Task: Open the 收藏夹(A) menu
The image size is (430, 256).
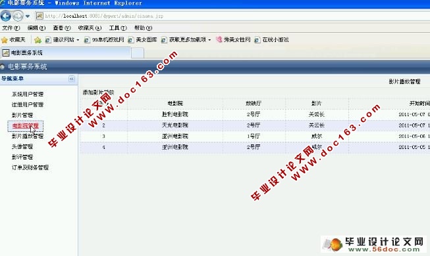Action: (x=90, y=28)
